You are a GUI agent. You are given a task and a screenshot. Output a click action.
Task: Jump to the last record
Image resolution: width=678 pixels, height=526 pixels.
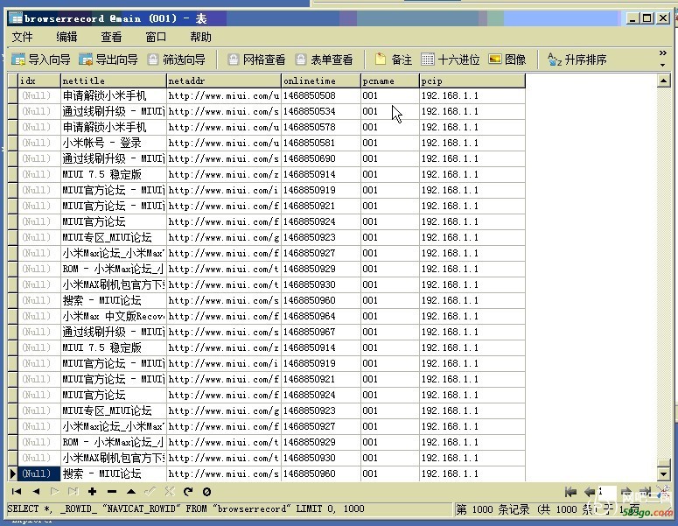(x=73, y=491)
